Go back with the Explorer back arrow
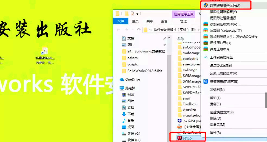 tap(119, 30)
